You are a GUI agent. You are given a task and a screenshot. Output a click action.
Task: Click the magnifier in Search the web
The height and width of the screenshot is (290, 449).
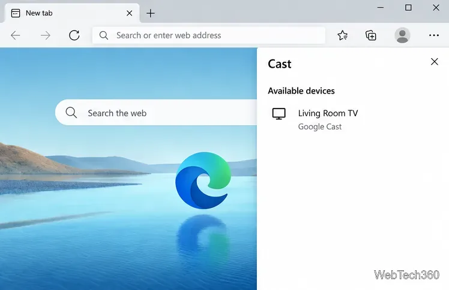point(71,113)
